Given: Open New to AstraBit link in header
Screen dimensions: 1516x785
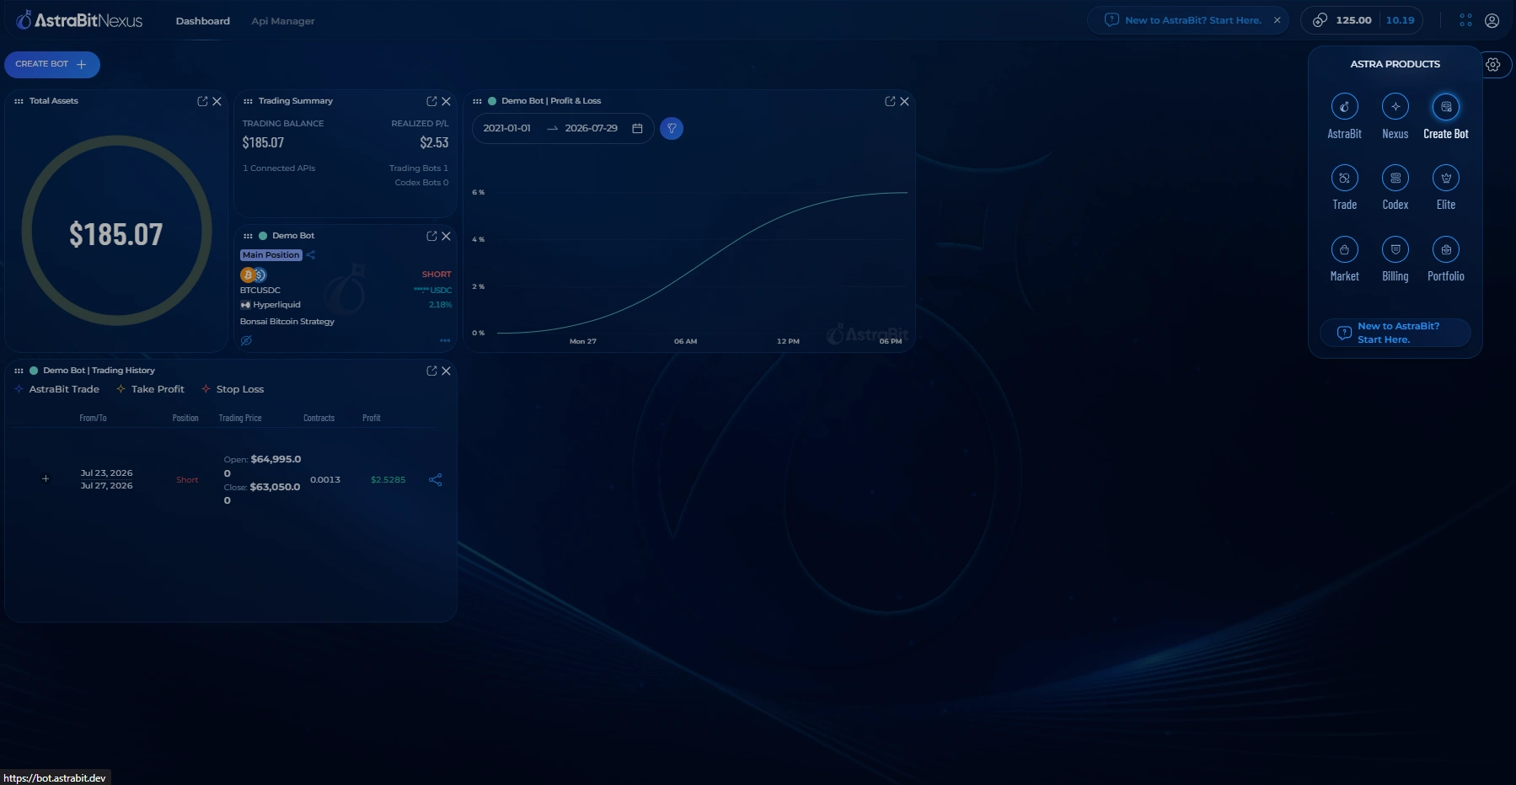Looking at the screenshot, I should point(1193,20).
